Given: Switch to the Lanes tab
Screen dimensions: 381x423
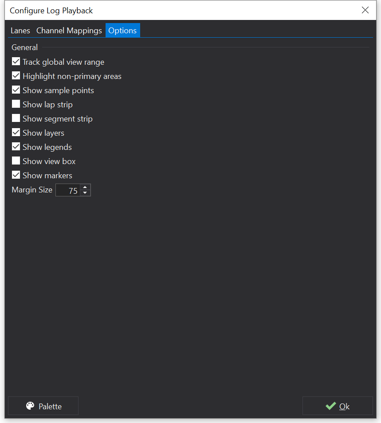Looking at the screenshot, I should click(20, 31).
